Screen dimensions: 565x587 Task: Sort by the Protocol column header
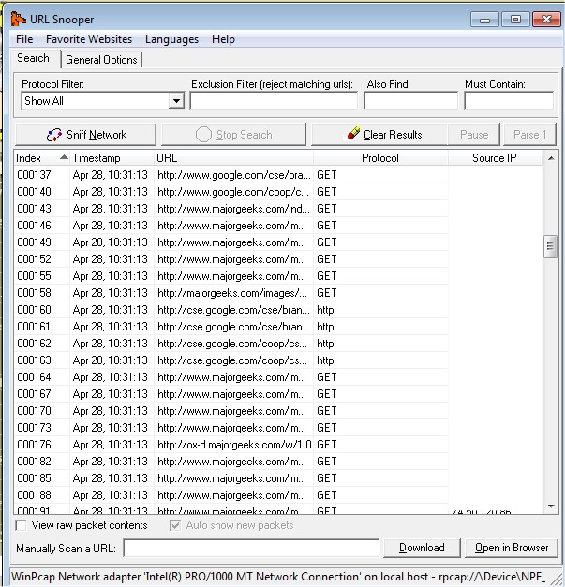[x=380, y=158]
